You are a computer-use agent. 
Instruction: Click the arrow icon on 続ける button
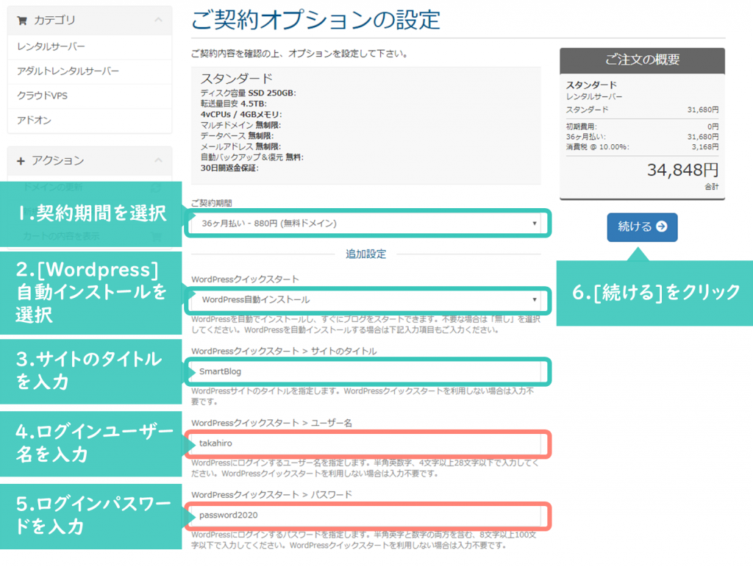(662, 227)
